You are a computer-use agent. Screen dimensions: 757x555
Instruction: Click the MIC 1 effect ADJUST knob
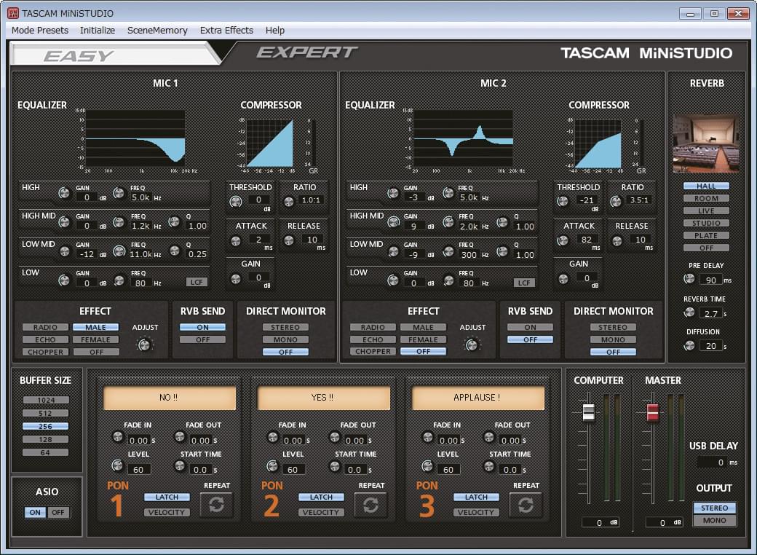coord(144,345)
